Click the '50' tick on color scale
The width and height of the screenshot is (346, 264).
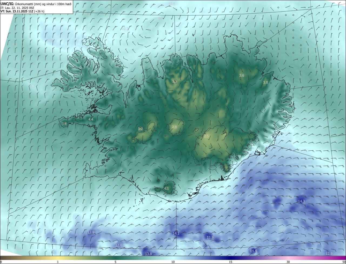click(x=344, y=262)
